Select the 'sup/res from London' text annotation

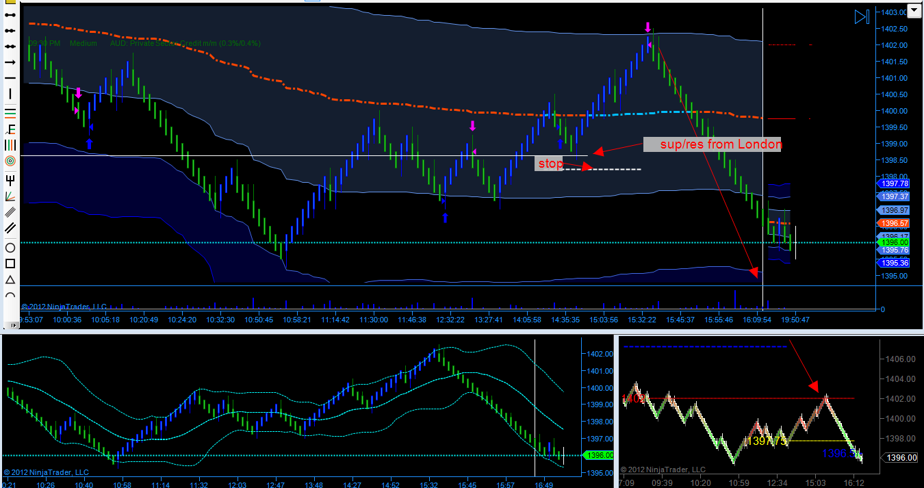pyautogui.click(x=713, y=144)
